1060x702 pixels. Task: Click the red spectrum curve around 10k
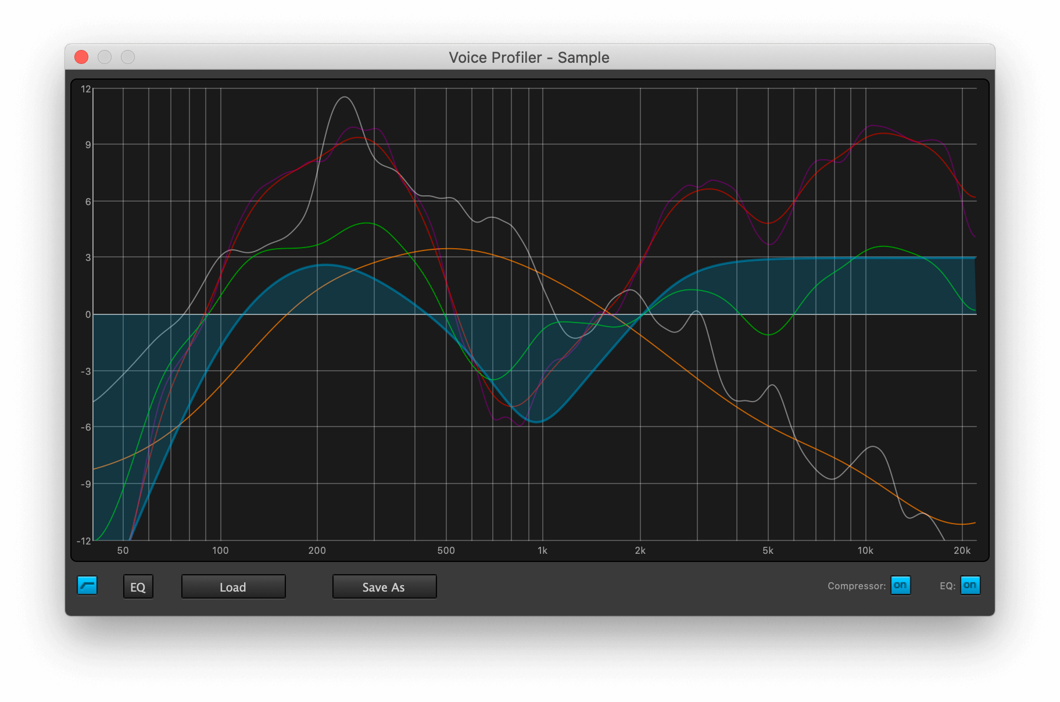click(x=872, y=134)
